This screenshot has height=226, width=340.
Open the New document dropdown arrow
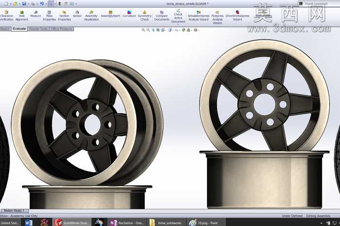click(x=11, y=4)
